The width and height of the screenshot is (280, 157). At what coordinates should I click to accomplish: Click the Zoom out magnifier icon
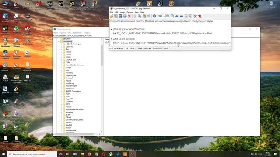(172, 16)
